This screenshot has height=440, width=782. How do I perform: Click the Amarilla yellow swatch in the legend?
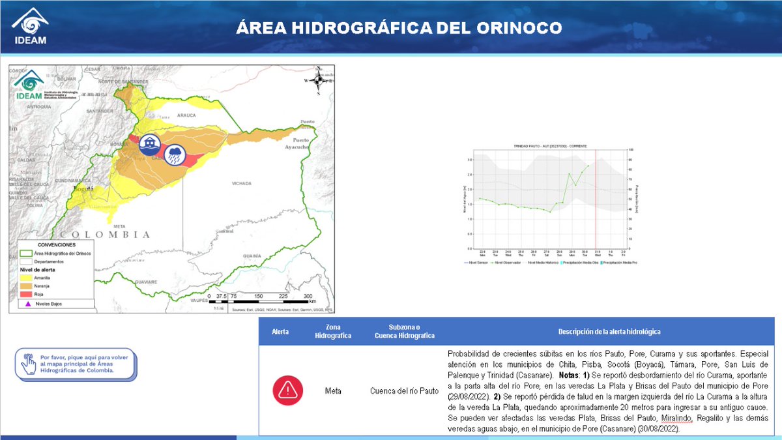(26, 278)
